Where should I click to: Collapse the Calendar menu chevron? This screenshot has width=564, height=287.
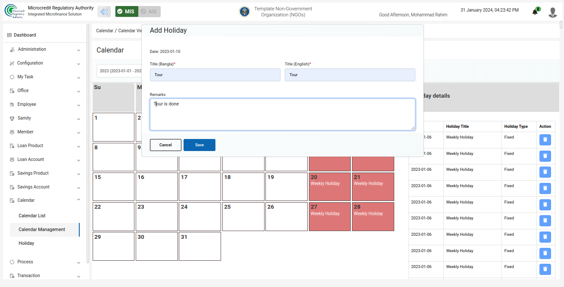(x=78, y=200)
